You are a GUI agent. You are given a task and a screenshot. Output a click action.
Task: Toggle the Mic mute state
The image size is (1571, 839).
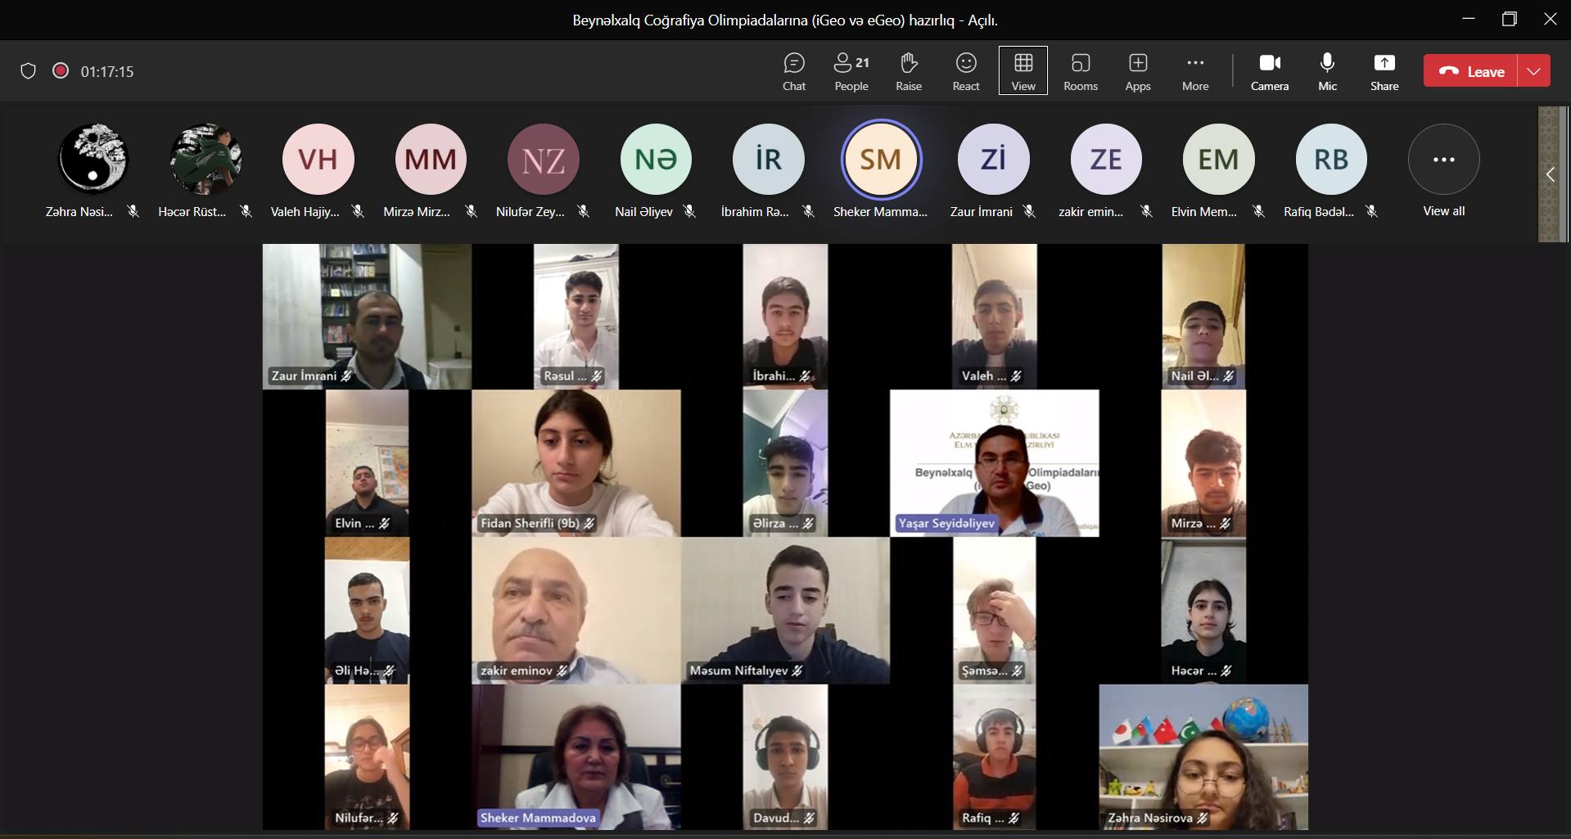coord(1327,71)
